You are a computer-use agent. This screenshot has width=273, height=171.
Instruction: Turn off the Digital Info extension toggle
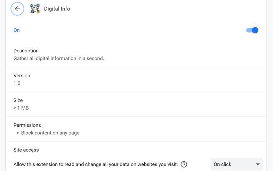pyautogui.click(x=252, y=30)
